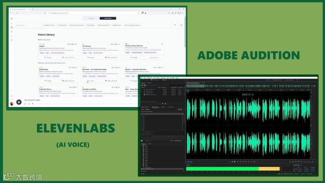The height and width of the screenshot is (183, 325).
Task: Click the Audition timecode display
Action: coord(189,162)
